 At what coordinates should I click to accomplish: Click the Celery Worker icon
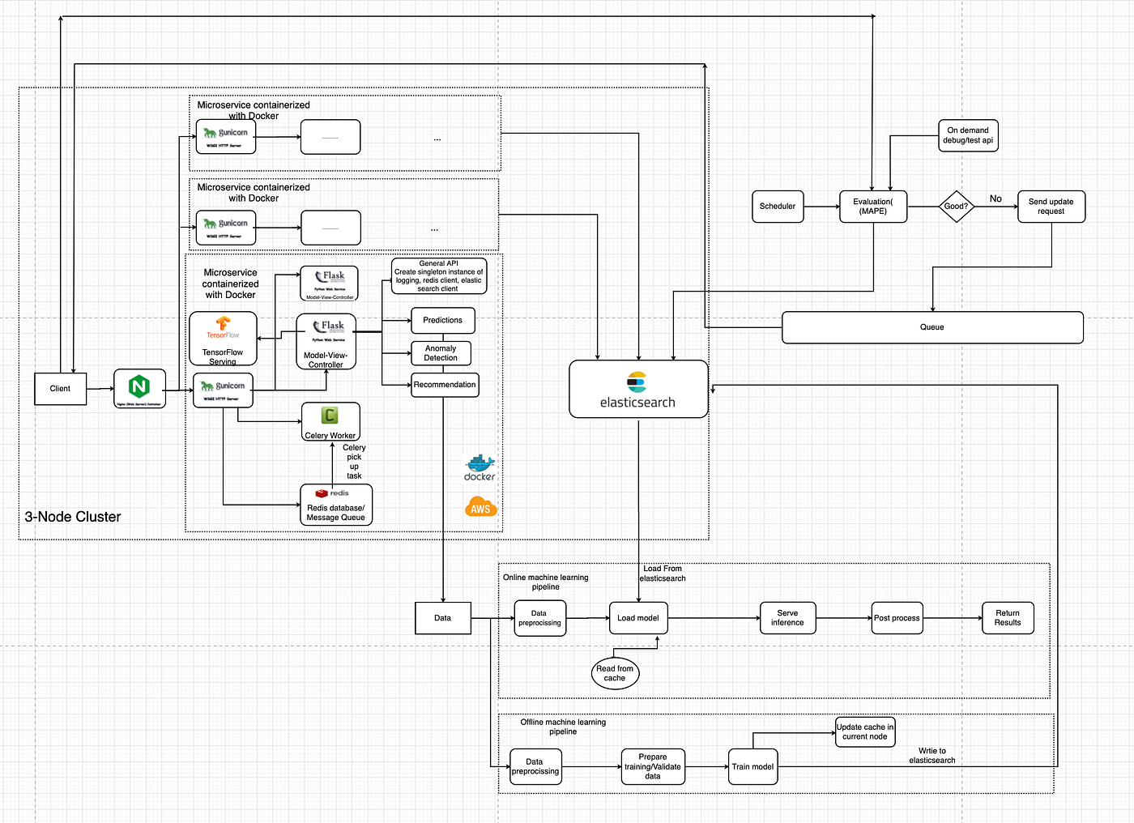330,416
